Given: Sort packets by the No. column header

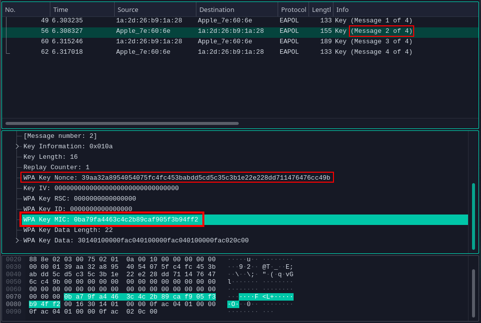Looking at the screenshot, I should click(x=26, y=10).
